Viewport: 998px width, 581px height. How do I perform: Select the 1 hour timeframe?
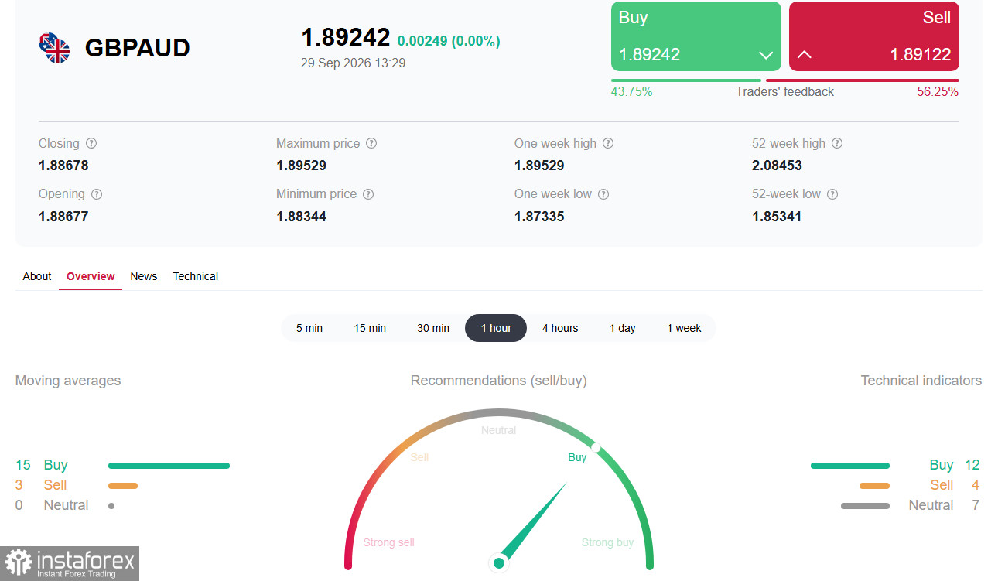(496, 328)
